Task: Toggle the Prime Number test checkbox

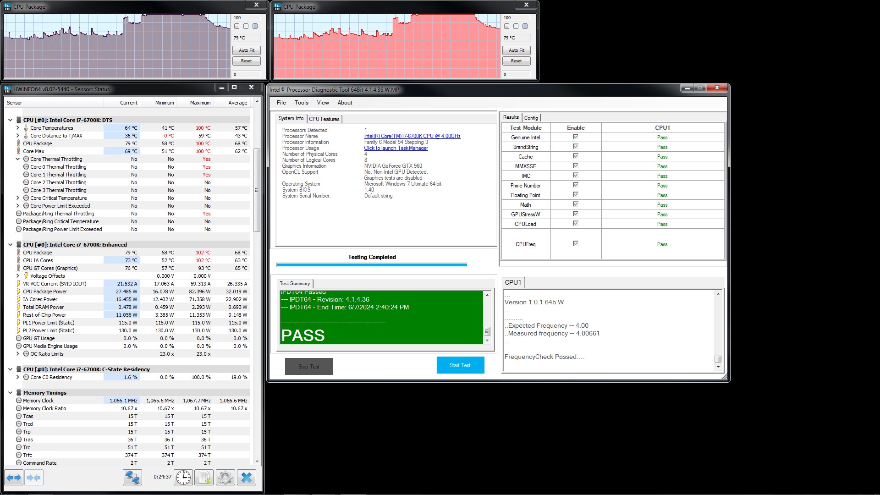Action: click(x=576, y=185)
